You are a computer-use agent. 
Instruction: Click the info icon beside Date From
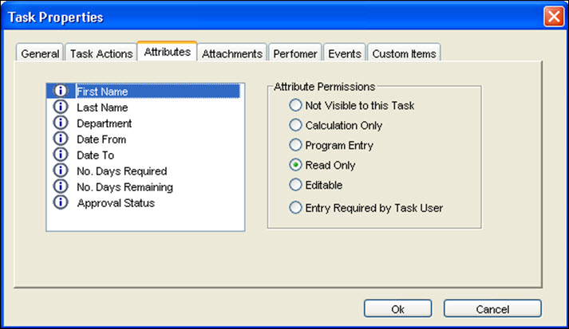click(x=61, y=139)
